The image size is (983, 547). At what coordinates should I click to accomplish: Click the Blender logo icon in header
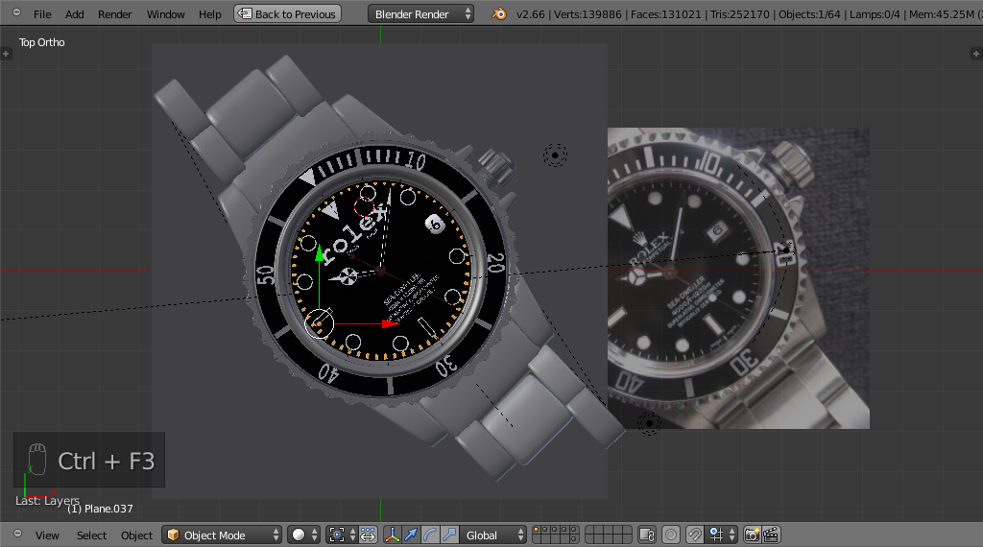click(499, 14)
